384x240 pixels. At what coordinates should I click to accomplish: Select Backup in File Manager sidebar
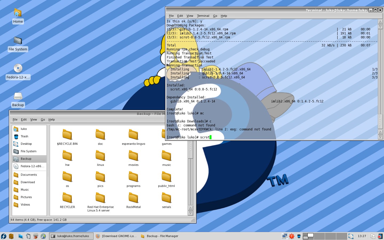[x=29, y=159]
